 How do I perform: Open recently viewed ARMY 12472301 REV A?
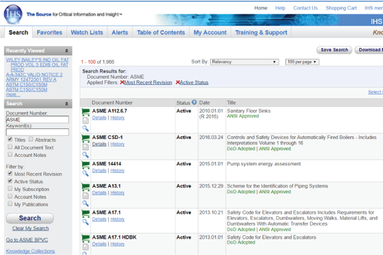(x=31, y=80)
